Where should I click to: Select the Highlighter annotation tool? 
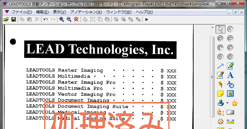tap(220, 75)
